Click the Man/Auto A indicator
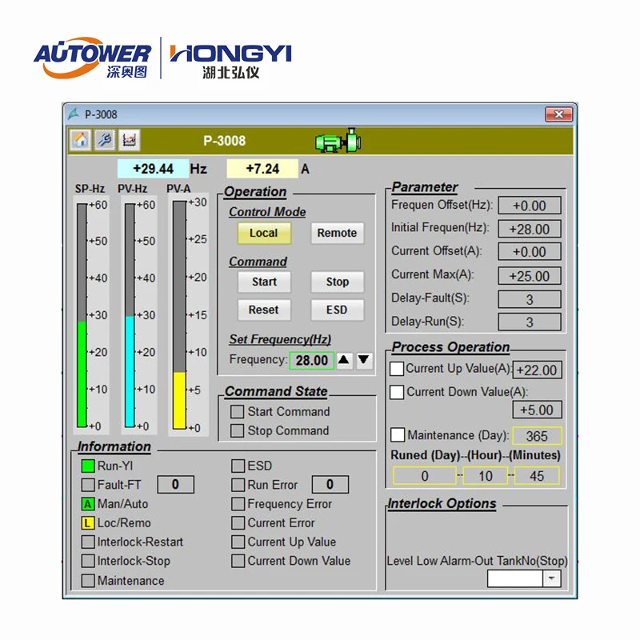 click(x=88, y=504)
